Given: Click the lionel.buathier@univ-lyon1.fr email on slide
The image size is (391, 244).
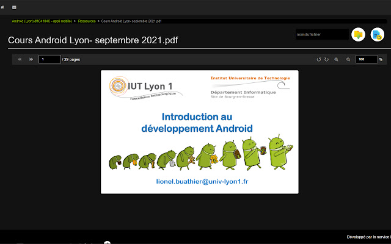Looking at the screenshot, I should click(x=202, y=182).
